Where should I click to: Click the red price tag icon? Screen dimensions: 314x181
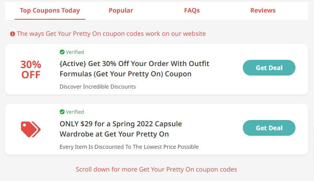[31, 129]
